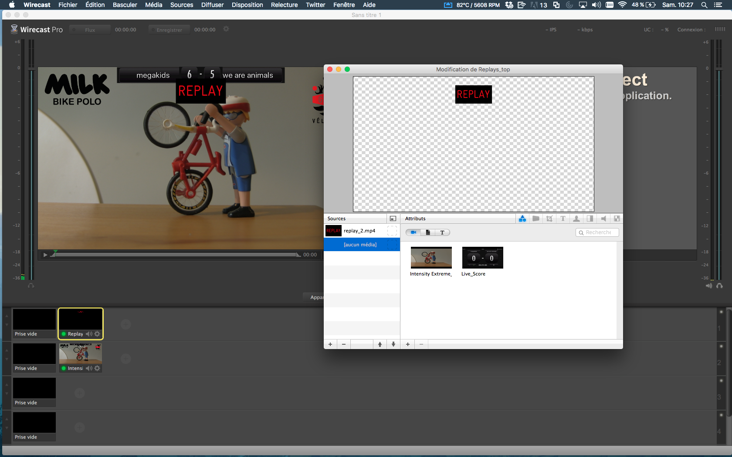Toggle the Sources panel layout button
This screenshot has width=732, height=457.
point(393,218)
